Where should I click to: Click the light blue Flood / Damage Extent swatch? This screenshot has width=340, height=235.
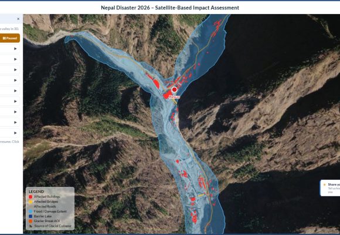tap(30, 211)
